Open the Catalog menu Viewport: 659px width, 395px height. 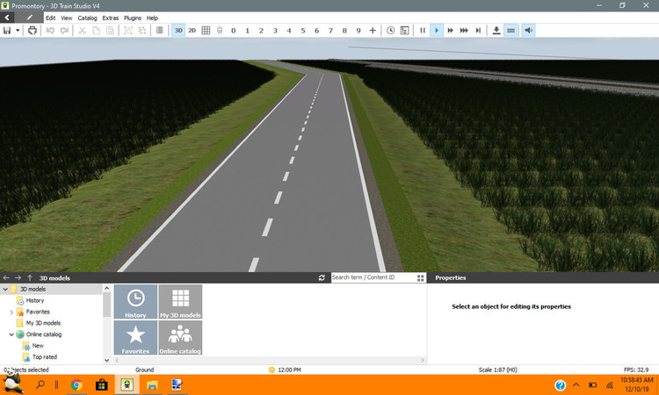point(87,18)
